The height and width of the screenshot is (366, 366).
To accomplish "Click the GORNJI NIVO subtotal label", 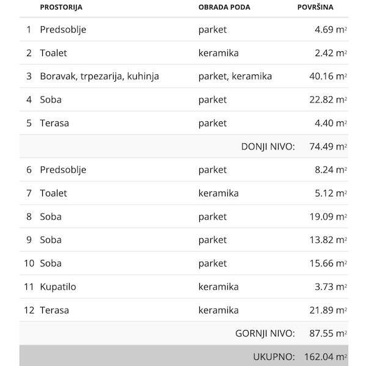I will point(265,333).
